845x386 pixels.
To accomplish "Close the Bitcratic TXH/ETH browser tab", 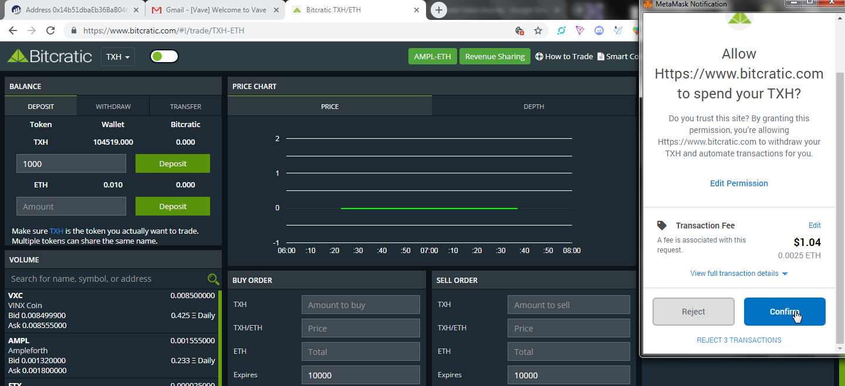I will click(417, 10).
